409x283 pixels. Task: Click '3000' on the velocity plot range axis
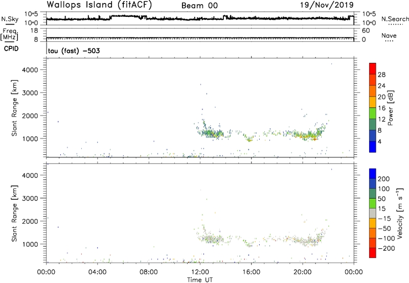click(x=30, y=198)
